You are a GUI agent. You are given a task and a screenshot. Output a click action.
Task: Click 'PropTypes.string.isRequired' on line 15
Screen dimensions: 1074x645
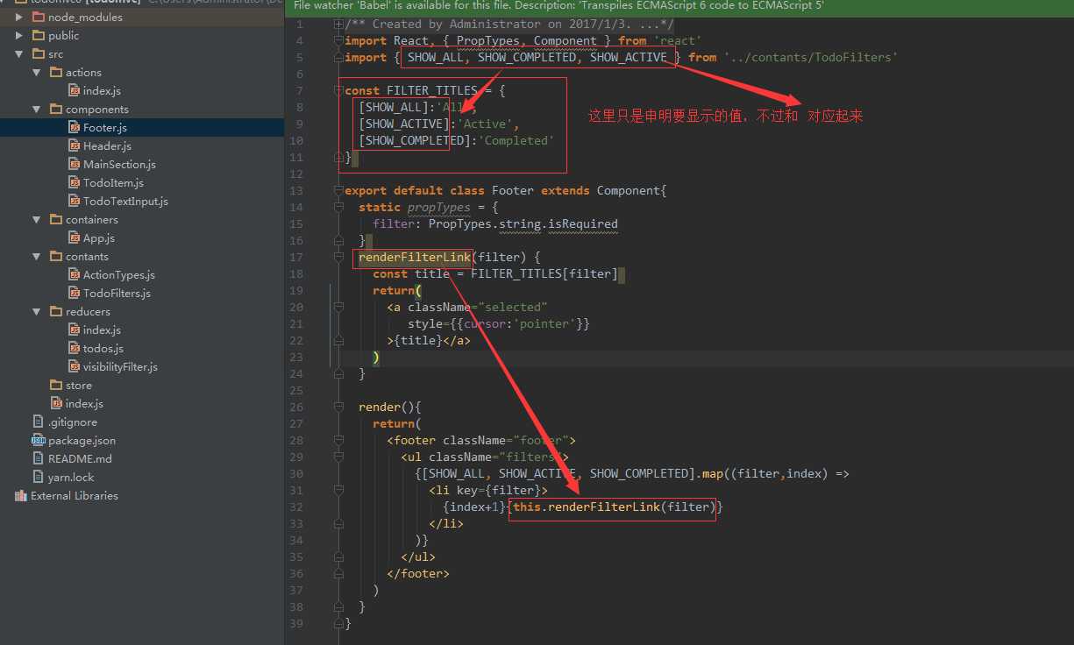pos(523,223)
